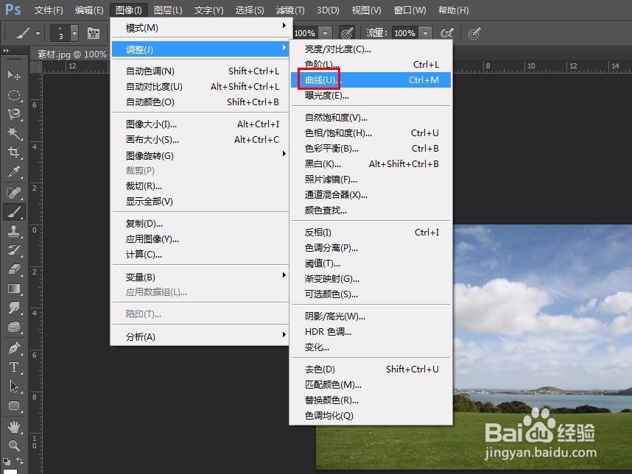Choose 去色(D) desaturate command

click(370, 369)
